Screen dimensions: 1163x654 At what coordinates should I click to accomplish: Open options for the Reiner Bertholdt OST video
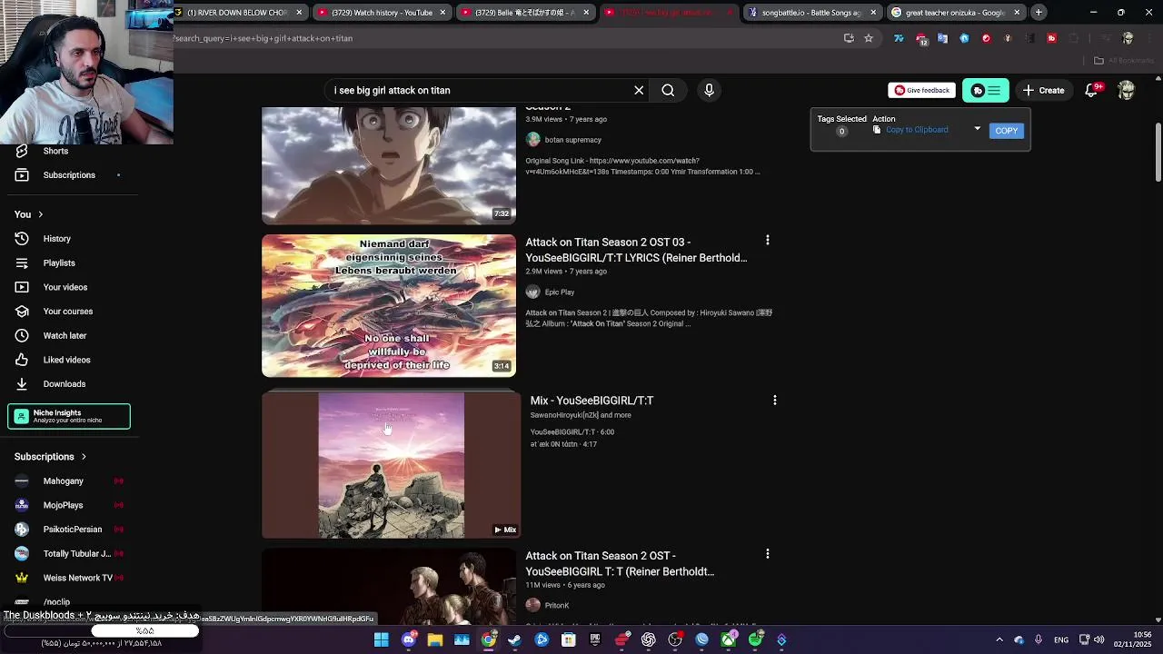(x=768, y=554)
